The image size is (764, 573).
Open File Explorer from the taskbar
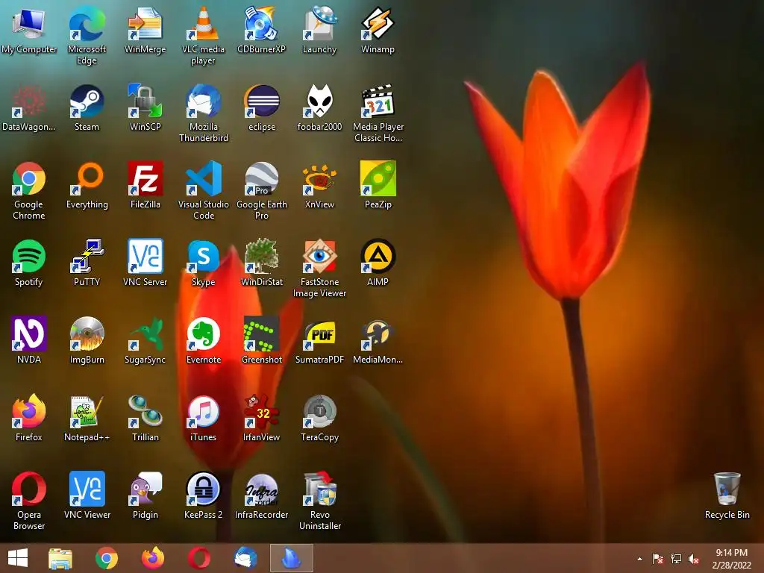click(x=60, y=558)
